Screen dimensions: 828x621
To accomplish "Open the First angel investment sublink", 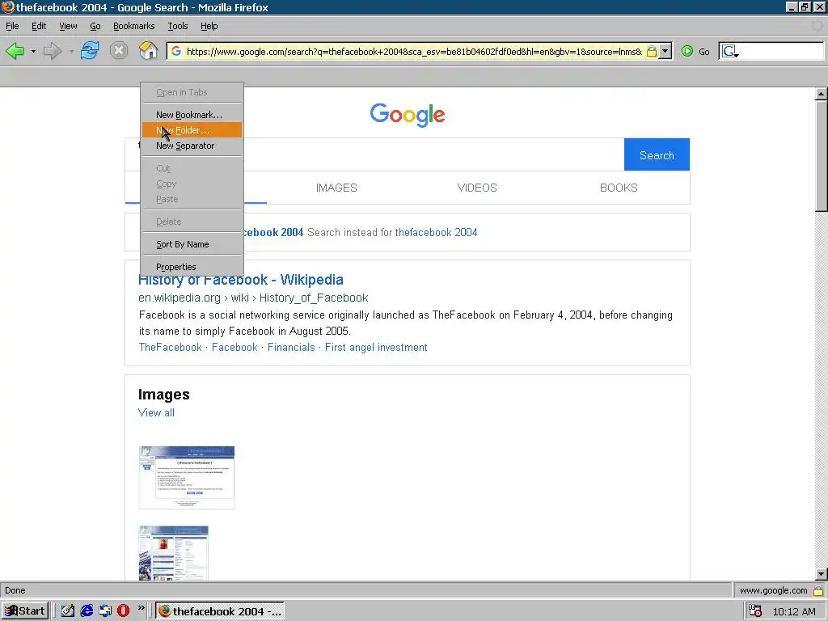I will coord(376,347).
